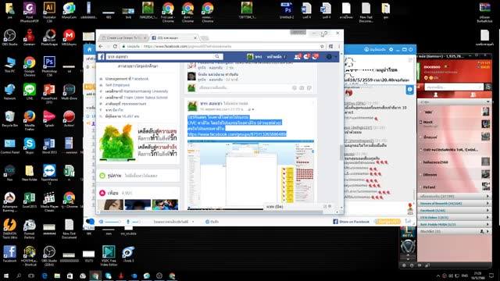
Task: Open Facebook friend requests icon
Action: click(298, 57)
